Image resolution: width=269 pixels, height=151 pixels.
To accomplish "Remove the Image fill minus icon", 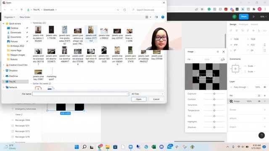I will click(265, 102).
